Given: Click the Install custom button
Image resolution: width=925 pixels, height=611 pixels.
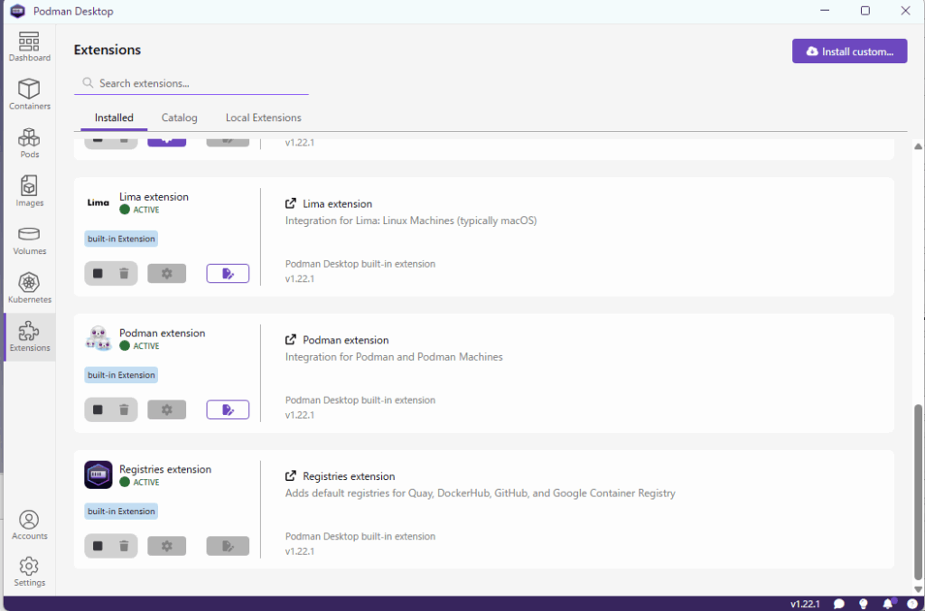Looking at the screenshot, I should pyautogui.click(x=849, y=52).
